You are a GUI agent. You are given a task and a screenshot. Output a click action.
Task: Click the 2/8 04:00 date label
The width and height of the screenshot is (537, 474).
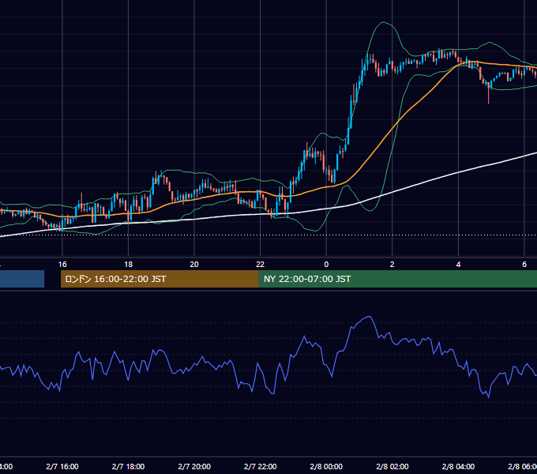coord(458,466)
